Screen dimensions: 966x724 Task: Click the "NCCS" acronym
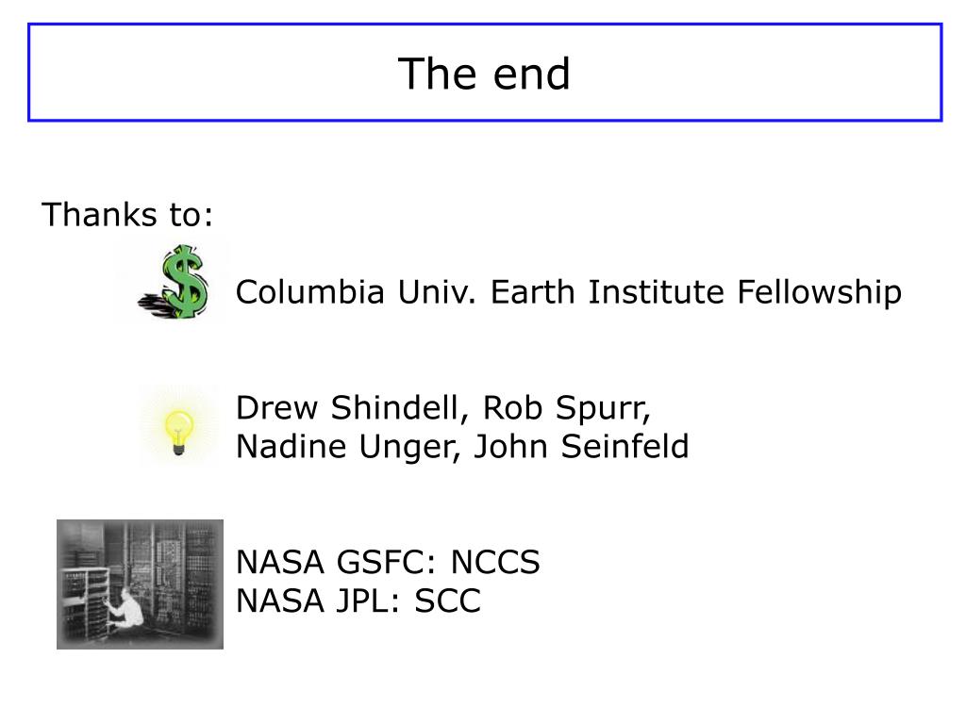(495, 562)
